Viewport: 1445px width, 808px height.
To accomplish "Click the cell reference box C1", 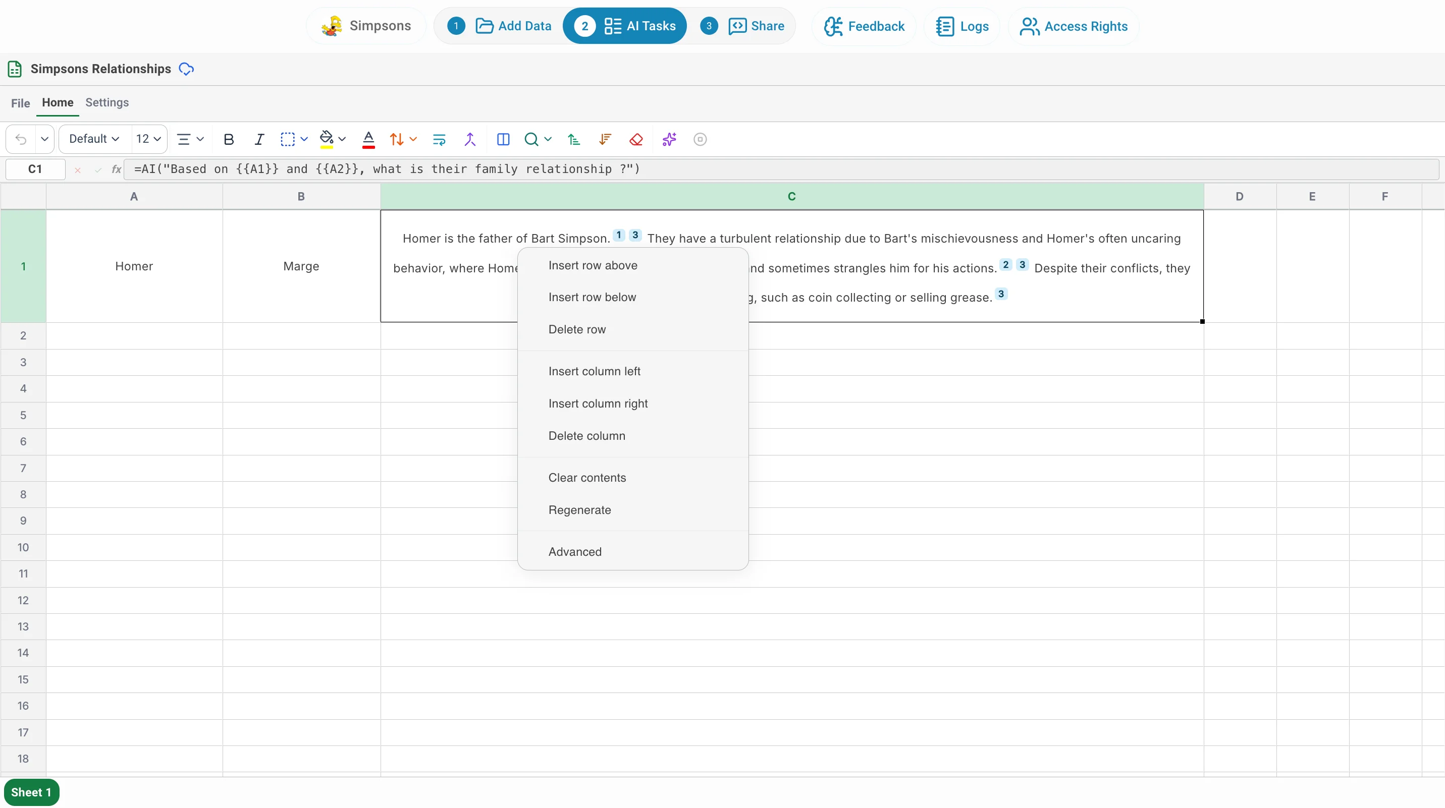I will (35, 169).
